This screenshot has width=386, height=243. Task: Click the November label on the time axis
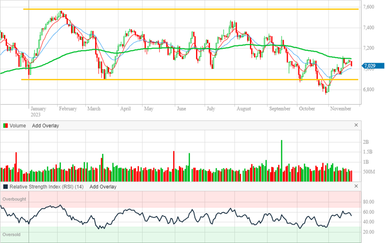(x=341, y=109)
